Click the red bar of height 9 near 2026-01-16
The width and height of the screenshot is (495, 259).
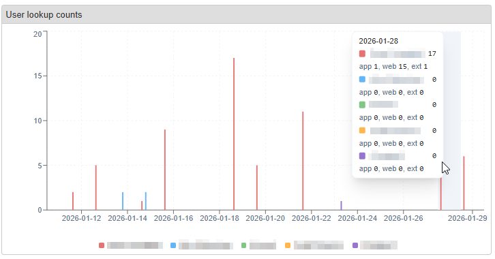[x=165, y=170]
